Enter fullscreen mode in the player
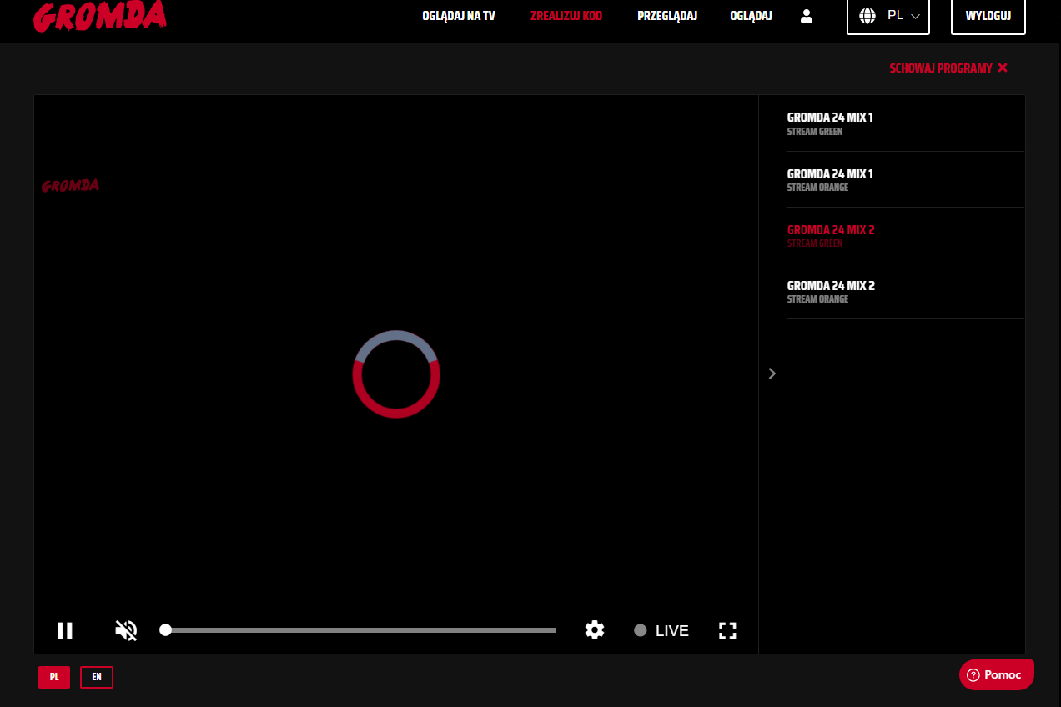Screen dimensions: 1061x707 pos(727,630)
